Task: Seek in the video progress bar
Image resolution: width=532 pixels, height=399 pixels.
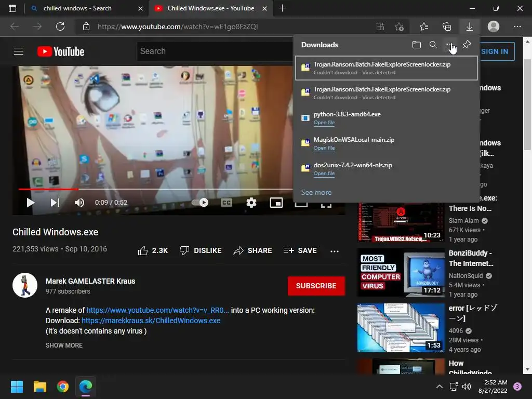Action: point(155,189)
